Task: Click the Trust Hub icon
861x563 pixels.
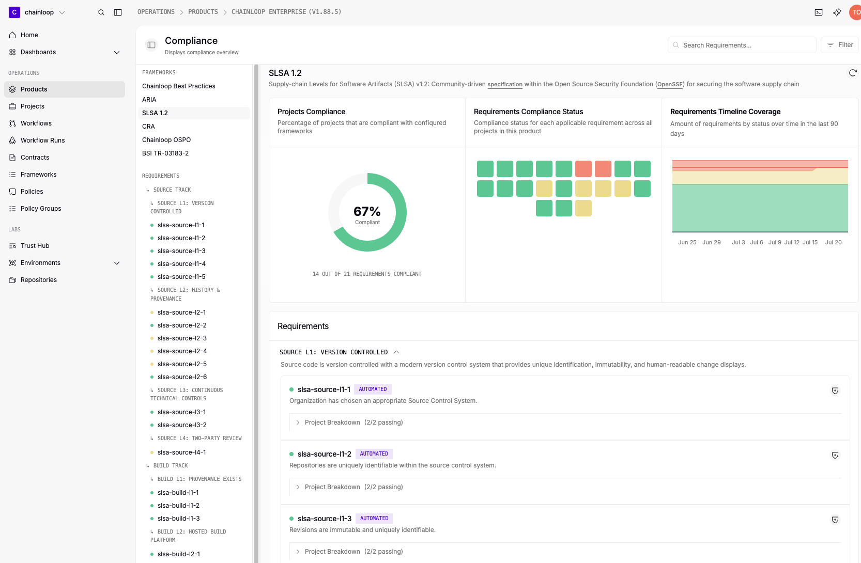Action: coord(12,246)
